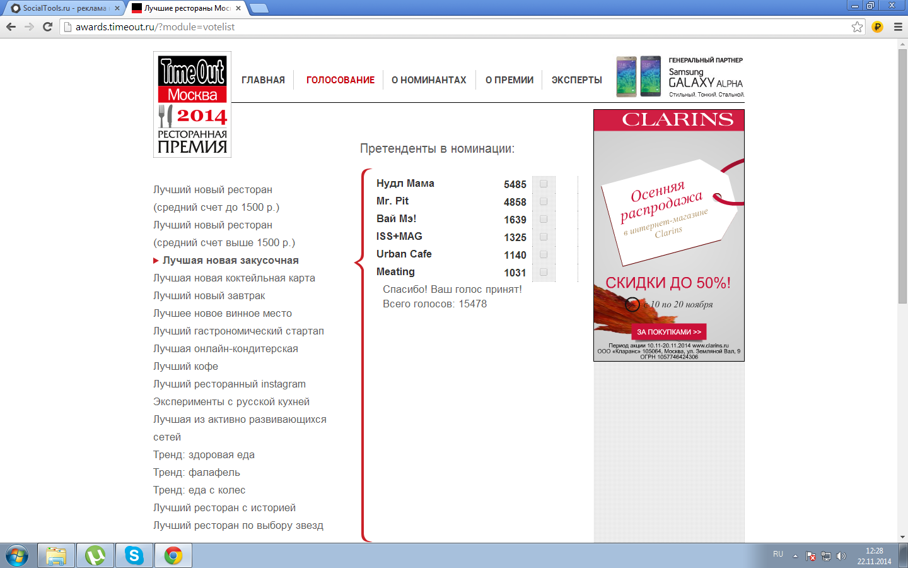Open Лучшая из активно развивающихся сетей
The width and height of the screenshot is (908, 568).
point(240,428)
